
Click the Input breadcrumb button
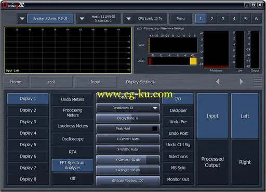tap(96, 82)
